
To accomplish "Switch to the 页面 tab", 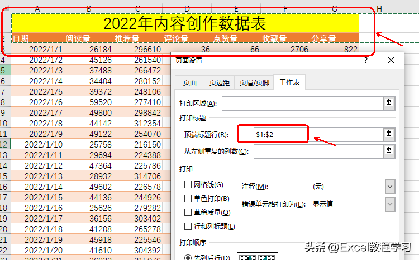I will coord(190,82).
